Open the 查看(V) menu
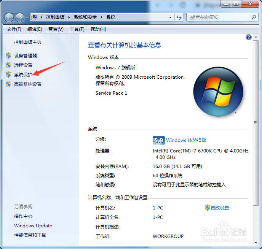This screenshot has height=249, width=262. click(x=56, y=29)
